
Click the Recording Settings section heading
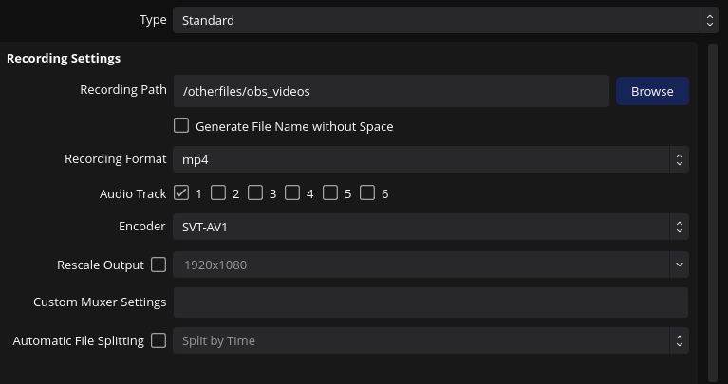point(64,59)
